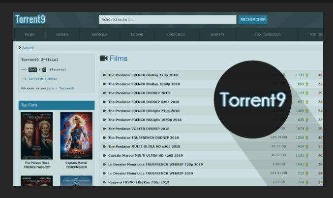This screenshot has width=333, height=198.
Task: Open 'The Predator VOSTFR DVDRIP 2018'
Action: tap(139, 129)
